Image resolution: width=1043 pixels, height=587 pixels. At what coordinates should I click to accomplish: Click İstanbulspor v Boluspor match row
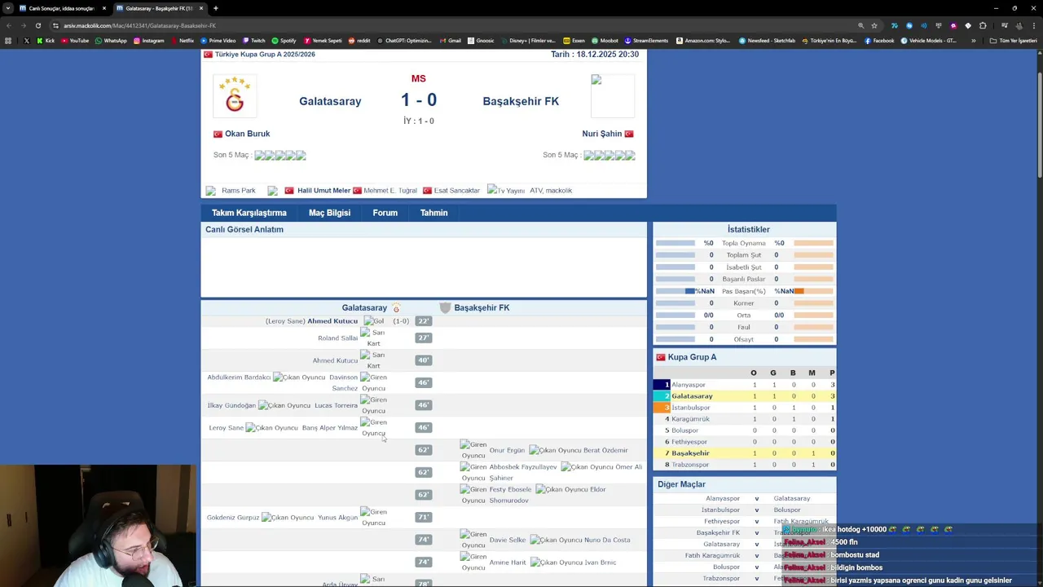point(744,510)
